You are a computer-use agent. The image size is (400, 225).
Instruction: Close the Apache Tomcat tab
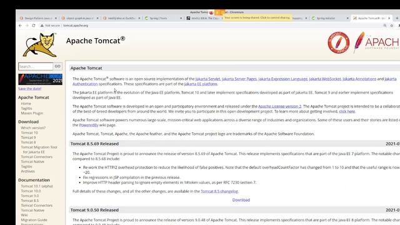[389, 18]
